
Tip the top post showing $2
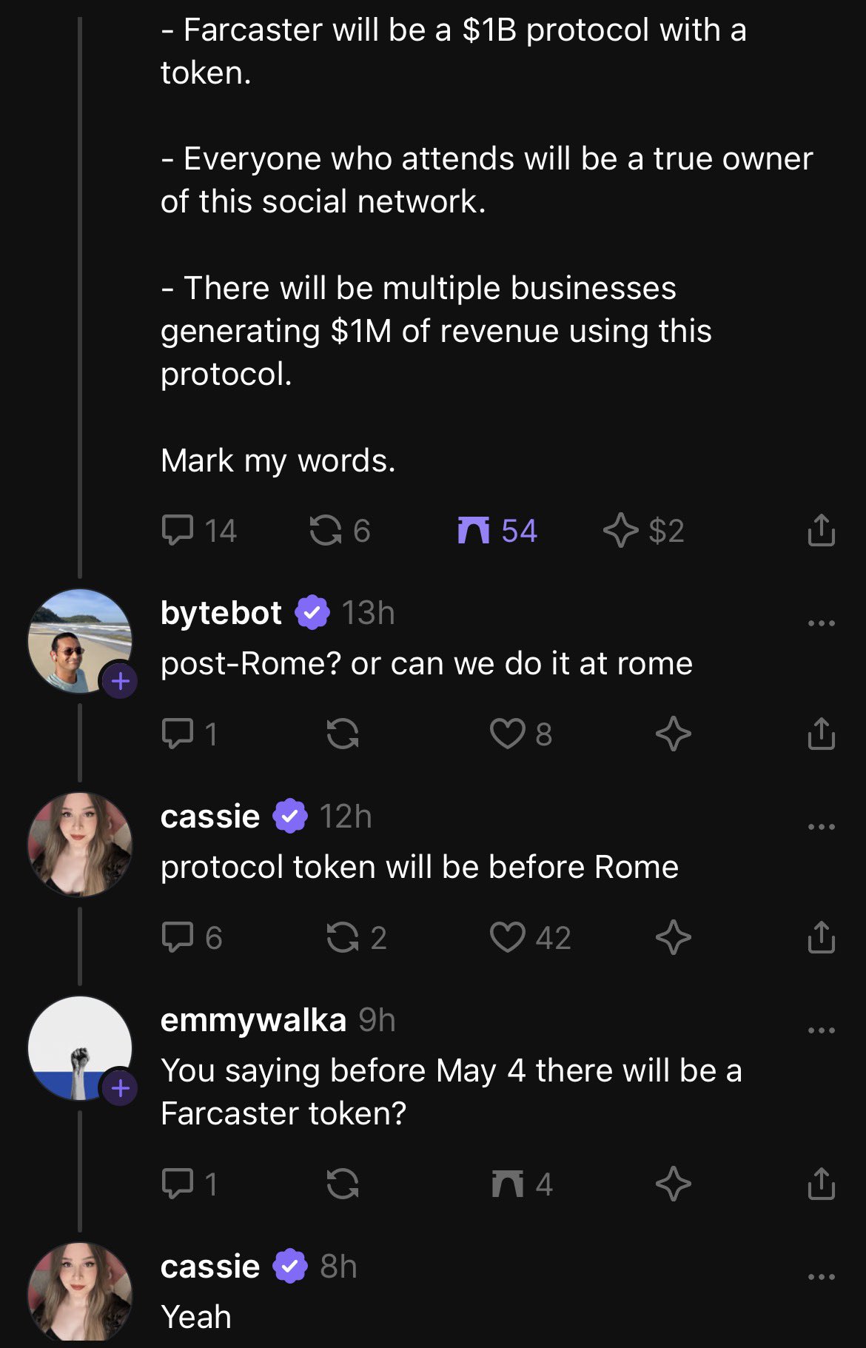(x=620, y=530)
